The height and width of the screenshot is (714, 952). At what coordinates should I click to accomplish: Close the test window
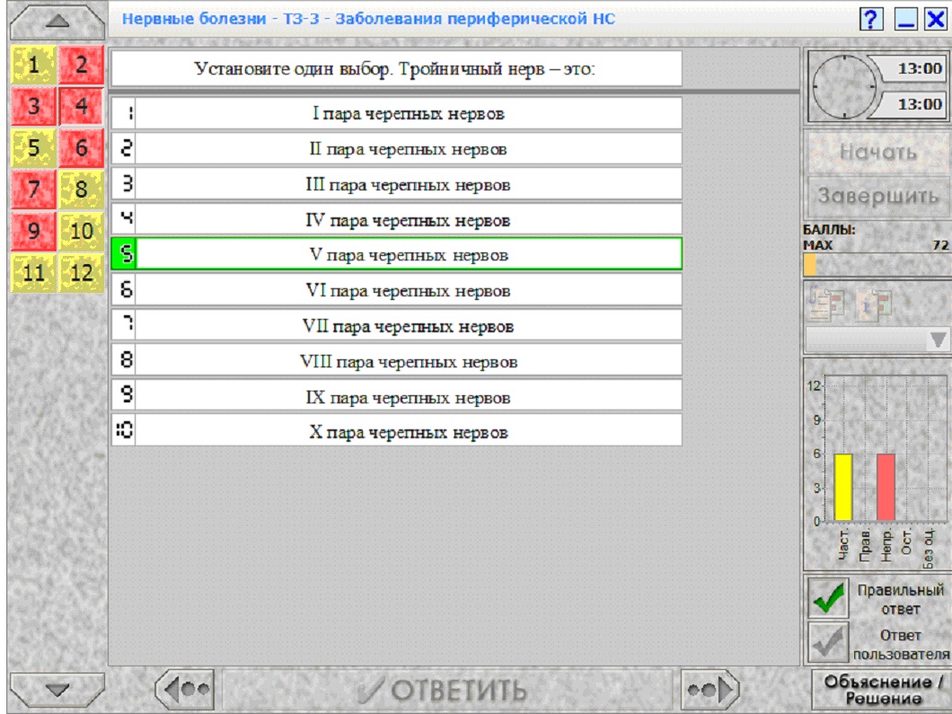[936, 20]
